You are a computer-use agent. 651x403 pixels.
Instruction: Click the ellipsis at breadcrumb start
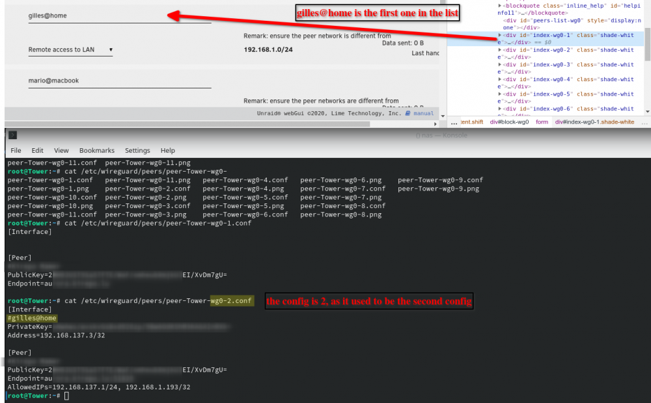coord(454,122)
